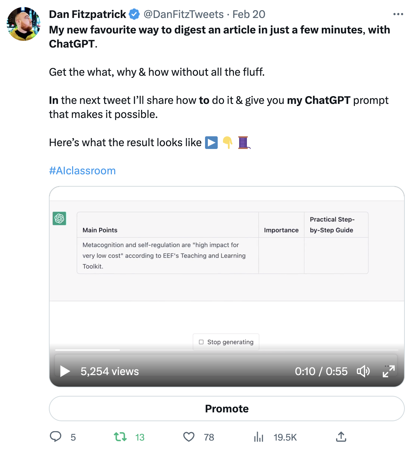Seek along the video progress bar
The height and width of the screenshot is (455, 415).
[226, 350]
